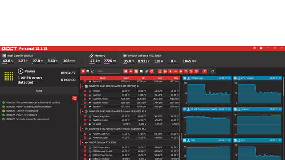Sort by the Avg column header
Screen dimensions: 285x160
pos(160,78)
